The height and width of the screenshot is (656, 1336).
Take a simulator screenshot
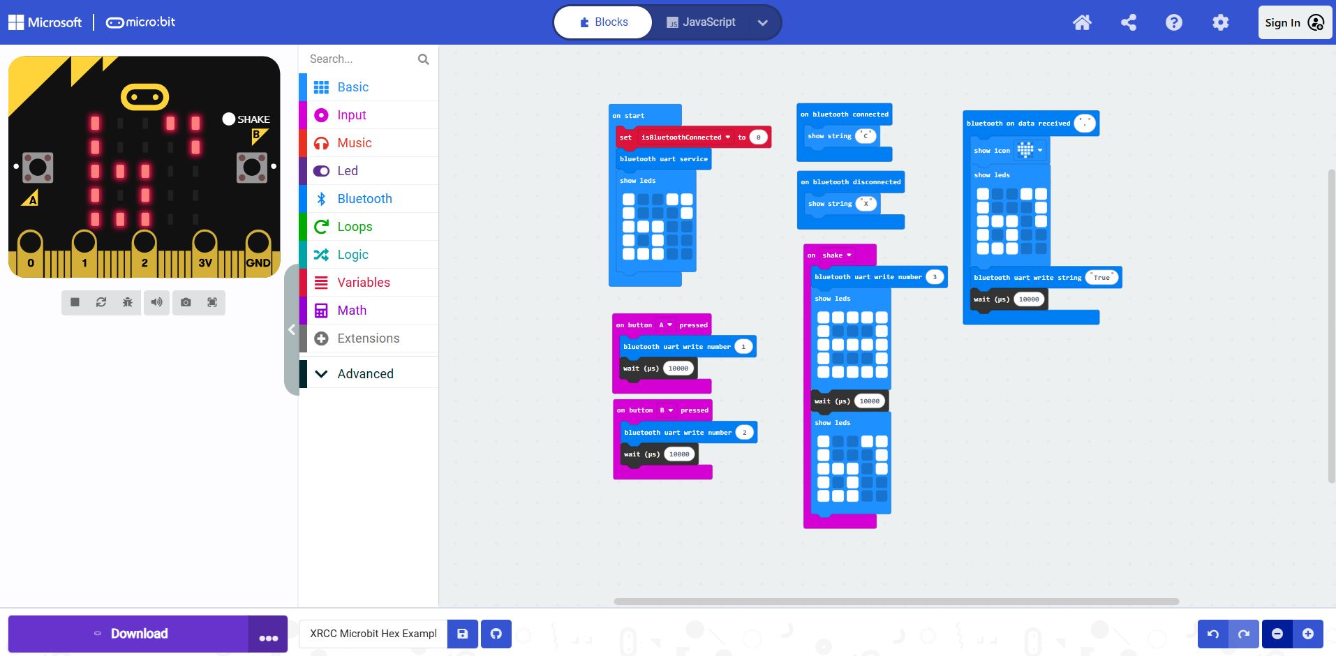(186, 302)
